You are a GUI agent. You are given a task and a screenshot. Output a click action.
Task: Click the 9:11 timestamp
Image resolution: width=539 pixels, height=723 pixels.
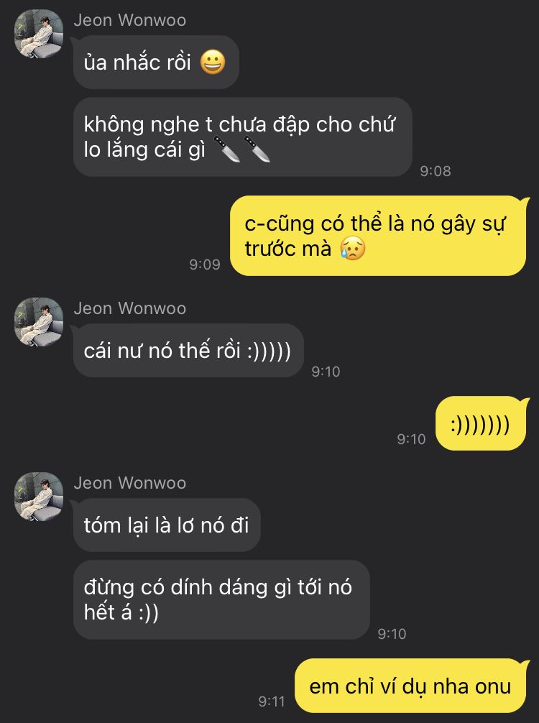(272, 701)
